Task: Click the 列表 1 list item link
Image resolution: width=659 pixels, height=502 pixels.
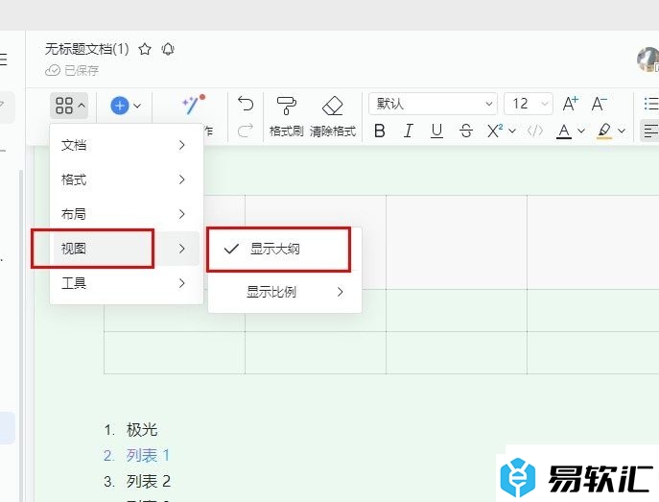Action: tap(148, 455)
